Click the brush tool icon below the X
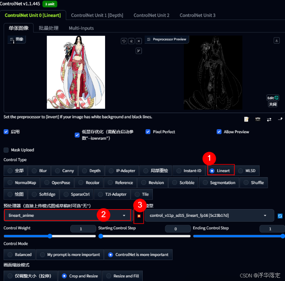285x281 pixels. tap(139, 51)
